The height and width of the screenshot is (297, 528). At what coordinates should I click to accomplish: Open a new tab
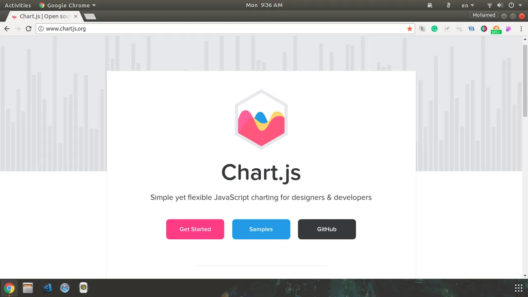pos(90,16)
